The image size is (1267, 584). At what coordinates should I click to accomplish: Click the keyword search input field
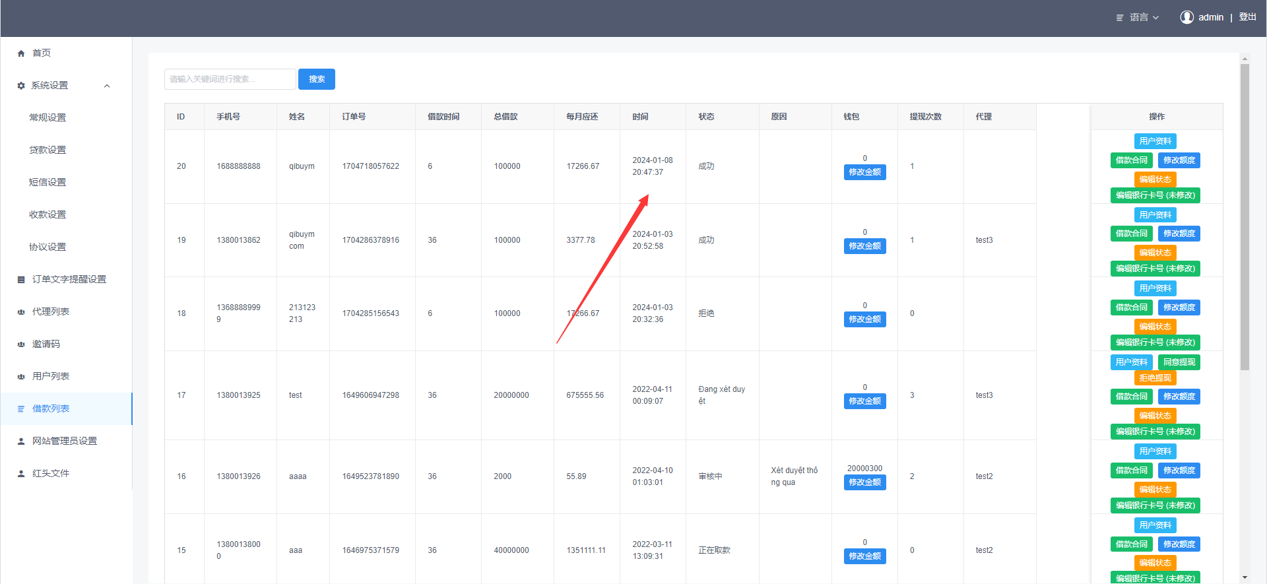coord(230,79)
